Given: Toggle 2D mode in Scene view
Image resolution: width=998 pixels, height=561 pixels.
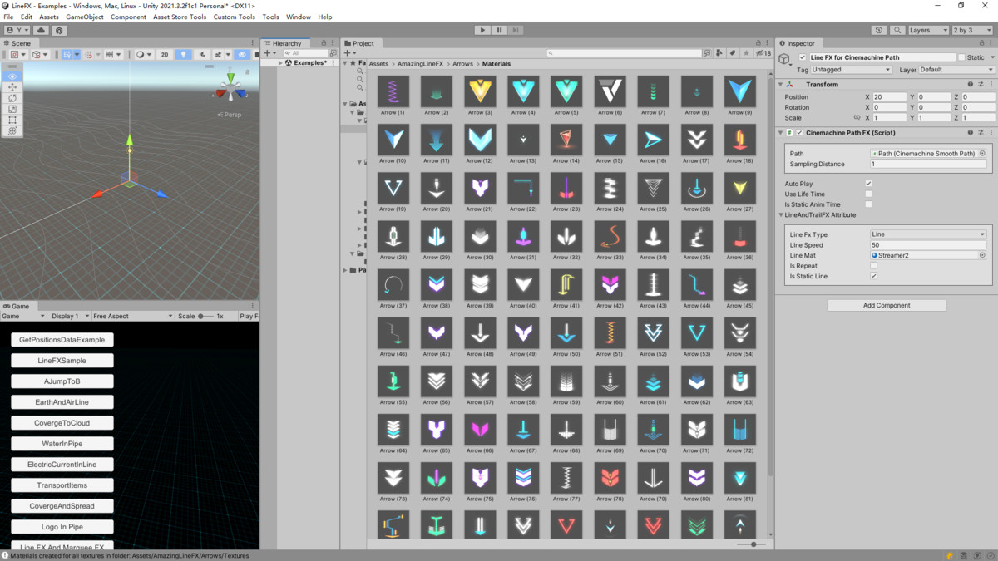Looking at the screenshot, I should click(165, 55).
